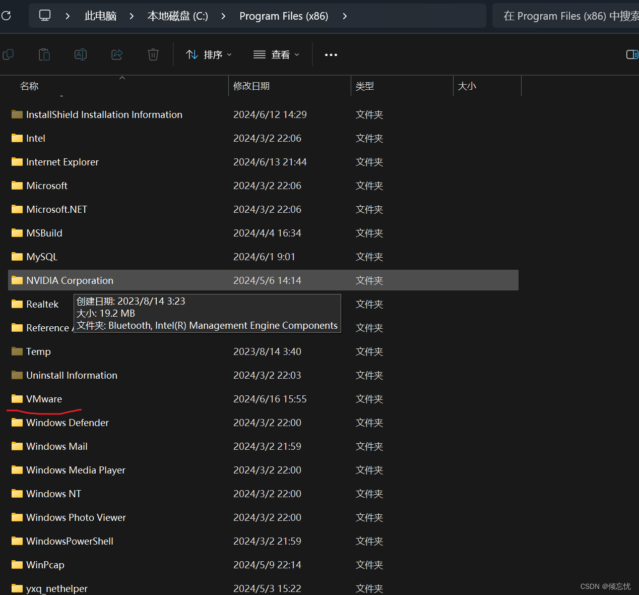This screenshot has width=639, height=595.
Task: Click 本地磁盘 (C:) breadcrumb
Action: click(x=177, y=16)
